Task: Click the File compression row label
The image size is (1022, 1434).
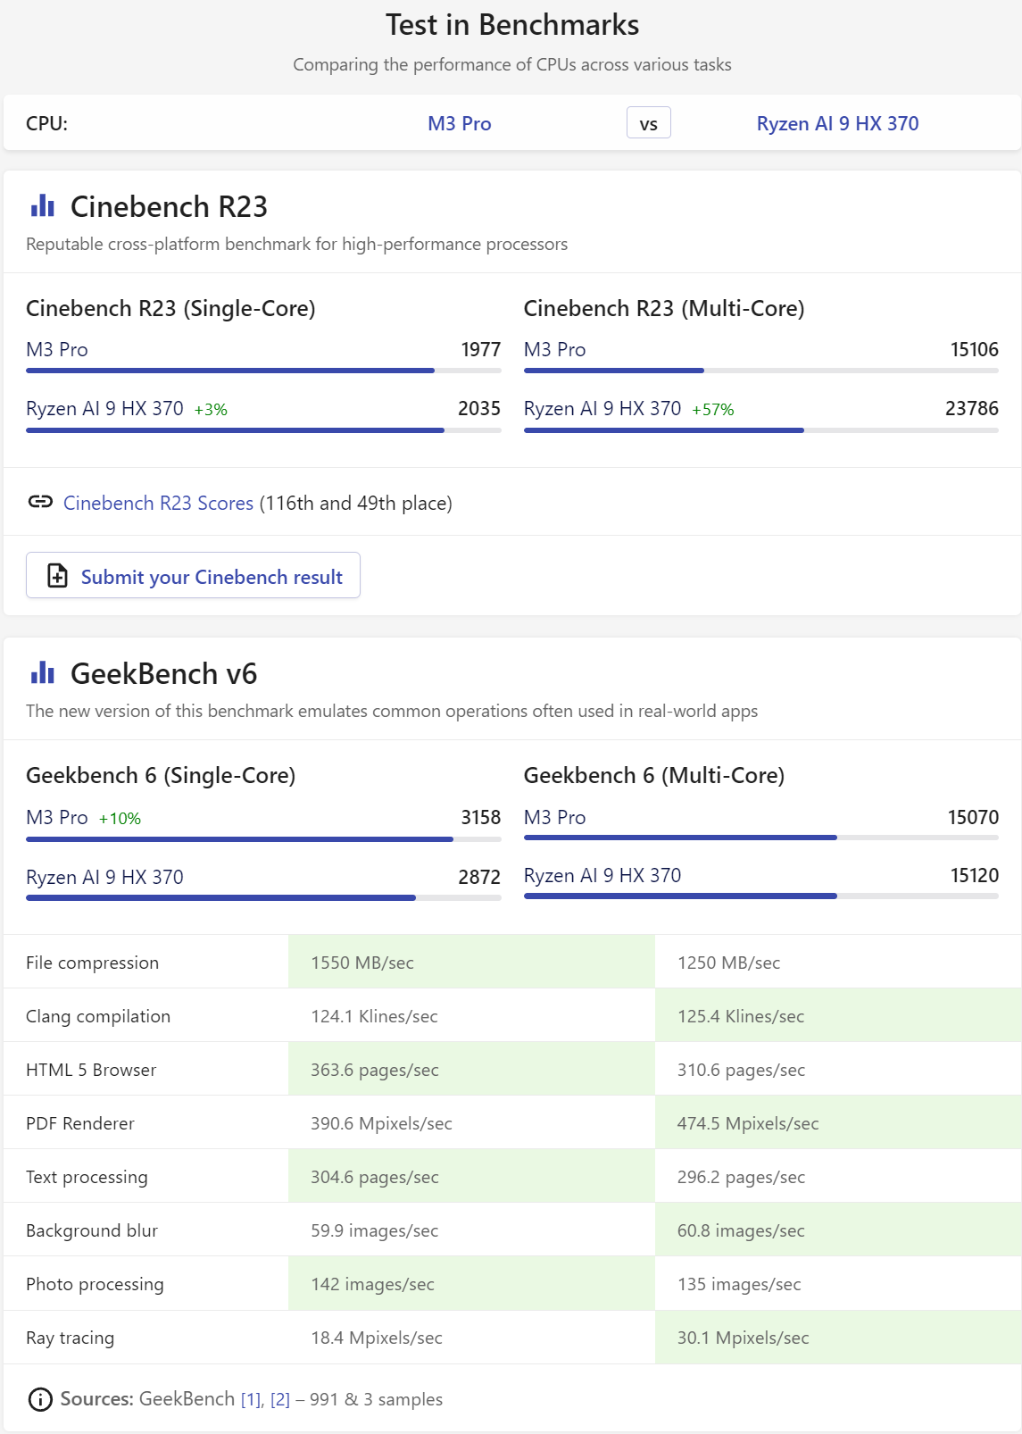Action: (x=93, y=963)
